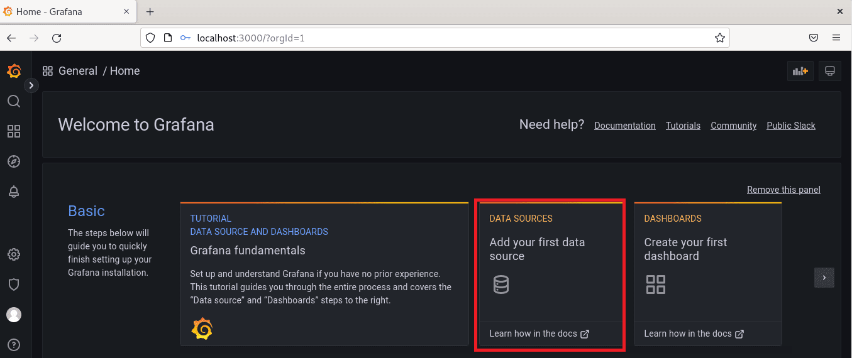The height and width of the screenshot is (358, 852).
Task: Click the browser back arrow
Action: coord(11,38)
